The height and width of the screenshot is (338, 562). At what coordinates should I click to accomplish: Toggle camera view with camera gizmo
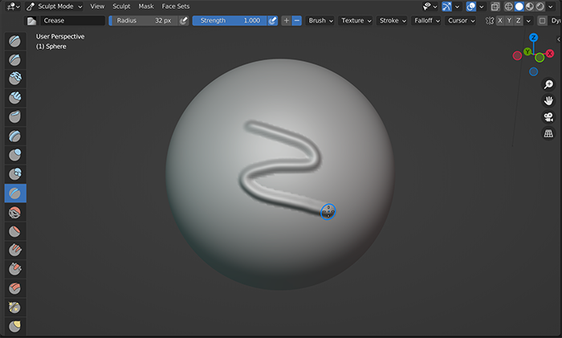pyautogui.click(x=548, y=117)
